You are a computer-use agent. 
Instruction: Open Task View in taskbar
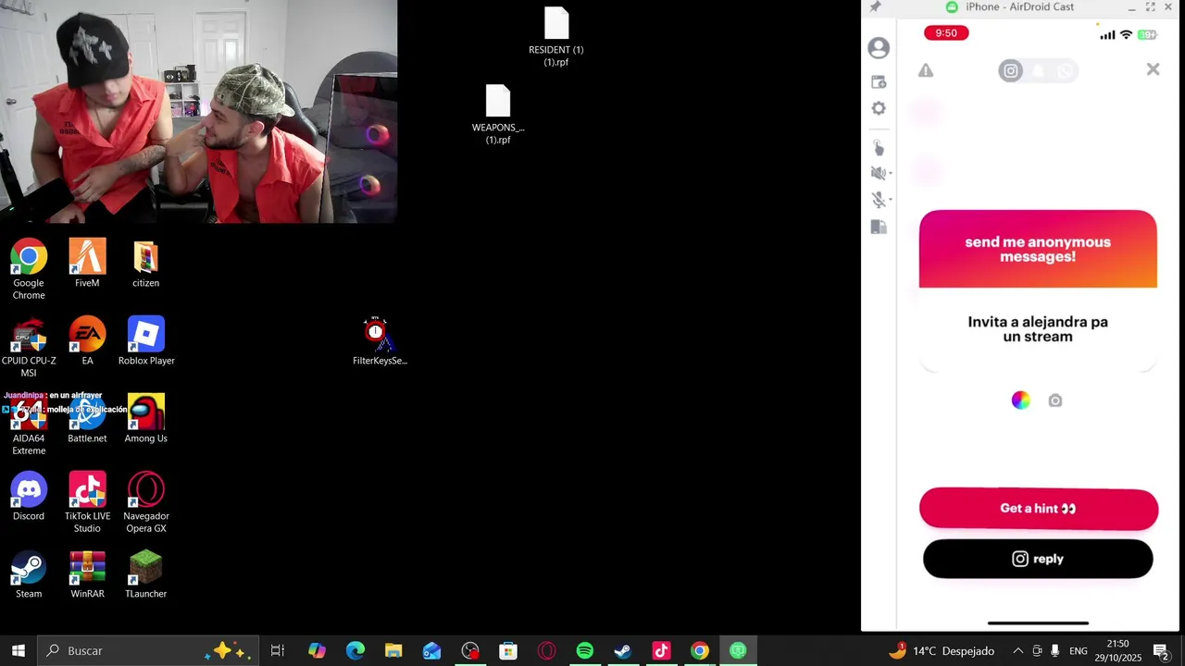277,650
